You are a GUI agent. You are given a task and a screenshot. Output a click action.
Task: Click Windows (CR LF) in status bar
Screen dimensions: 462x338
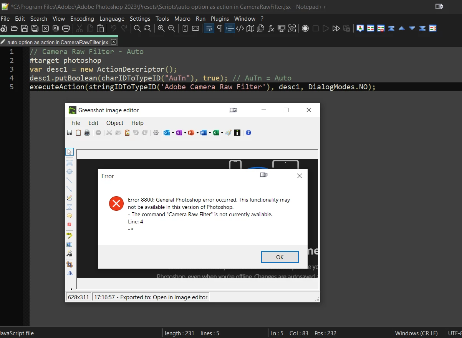tap(416, 333)
